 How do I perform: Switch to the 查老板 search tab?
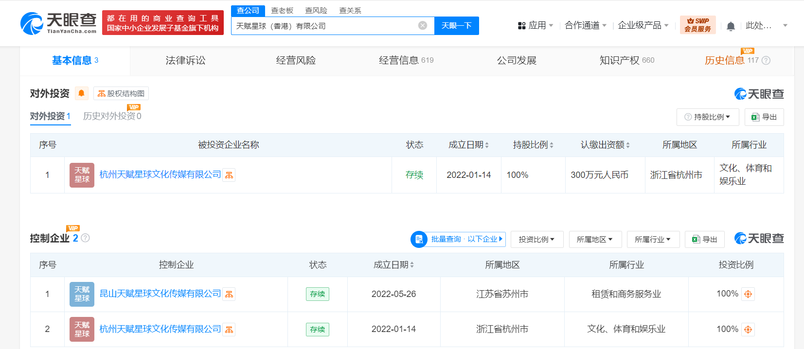(x=282, y=11)
